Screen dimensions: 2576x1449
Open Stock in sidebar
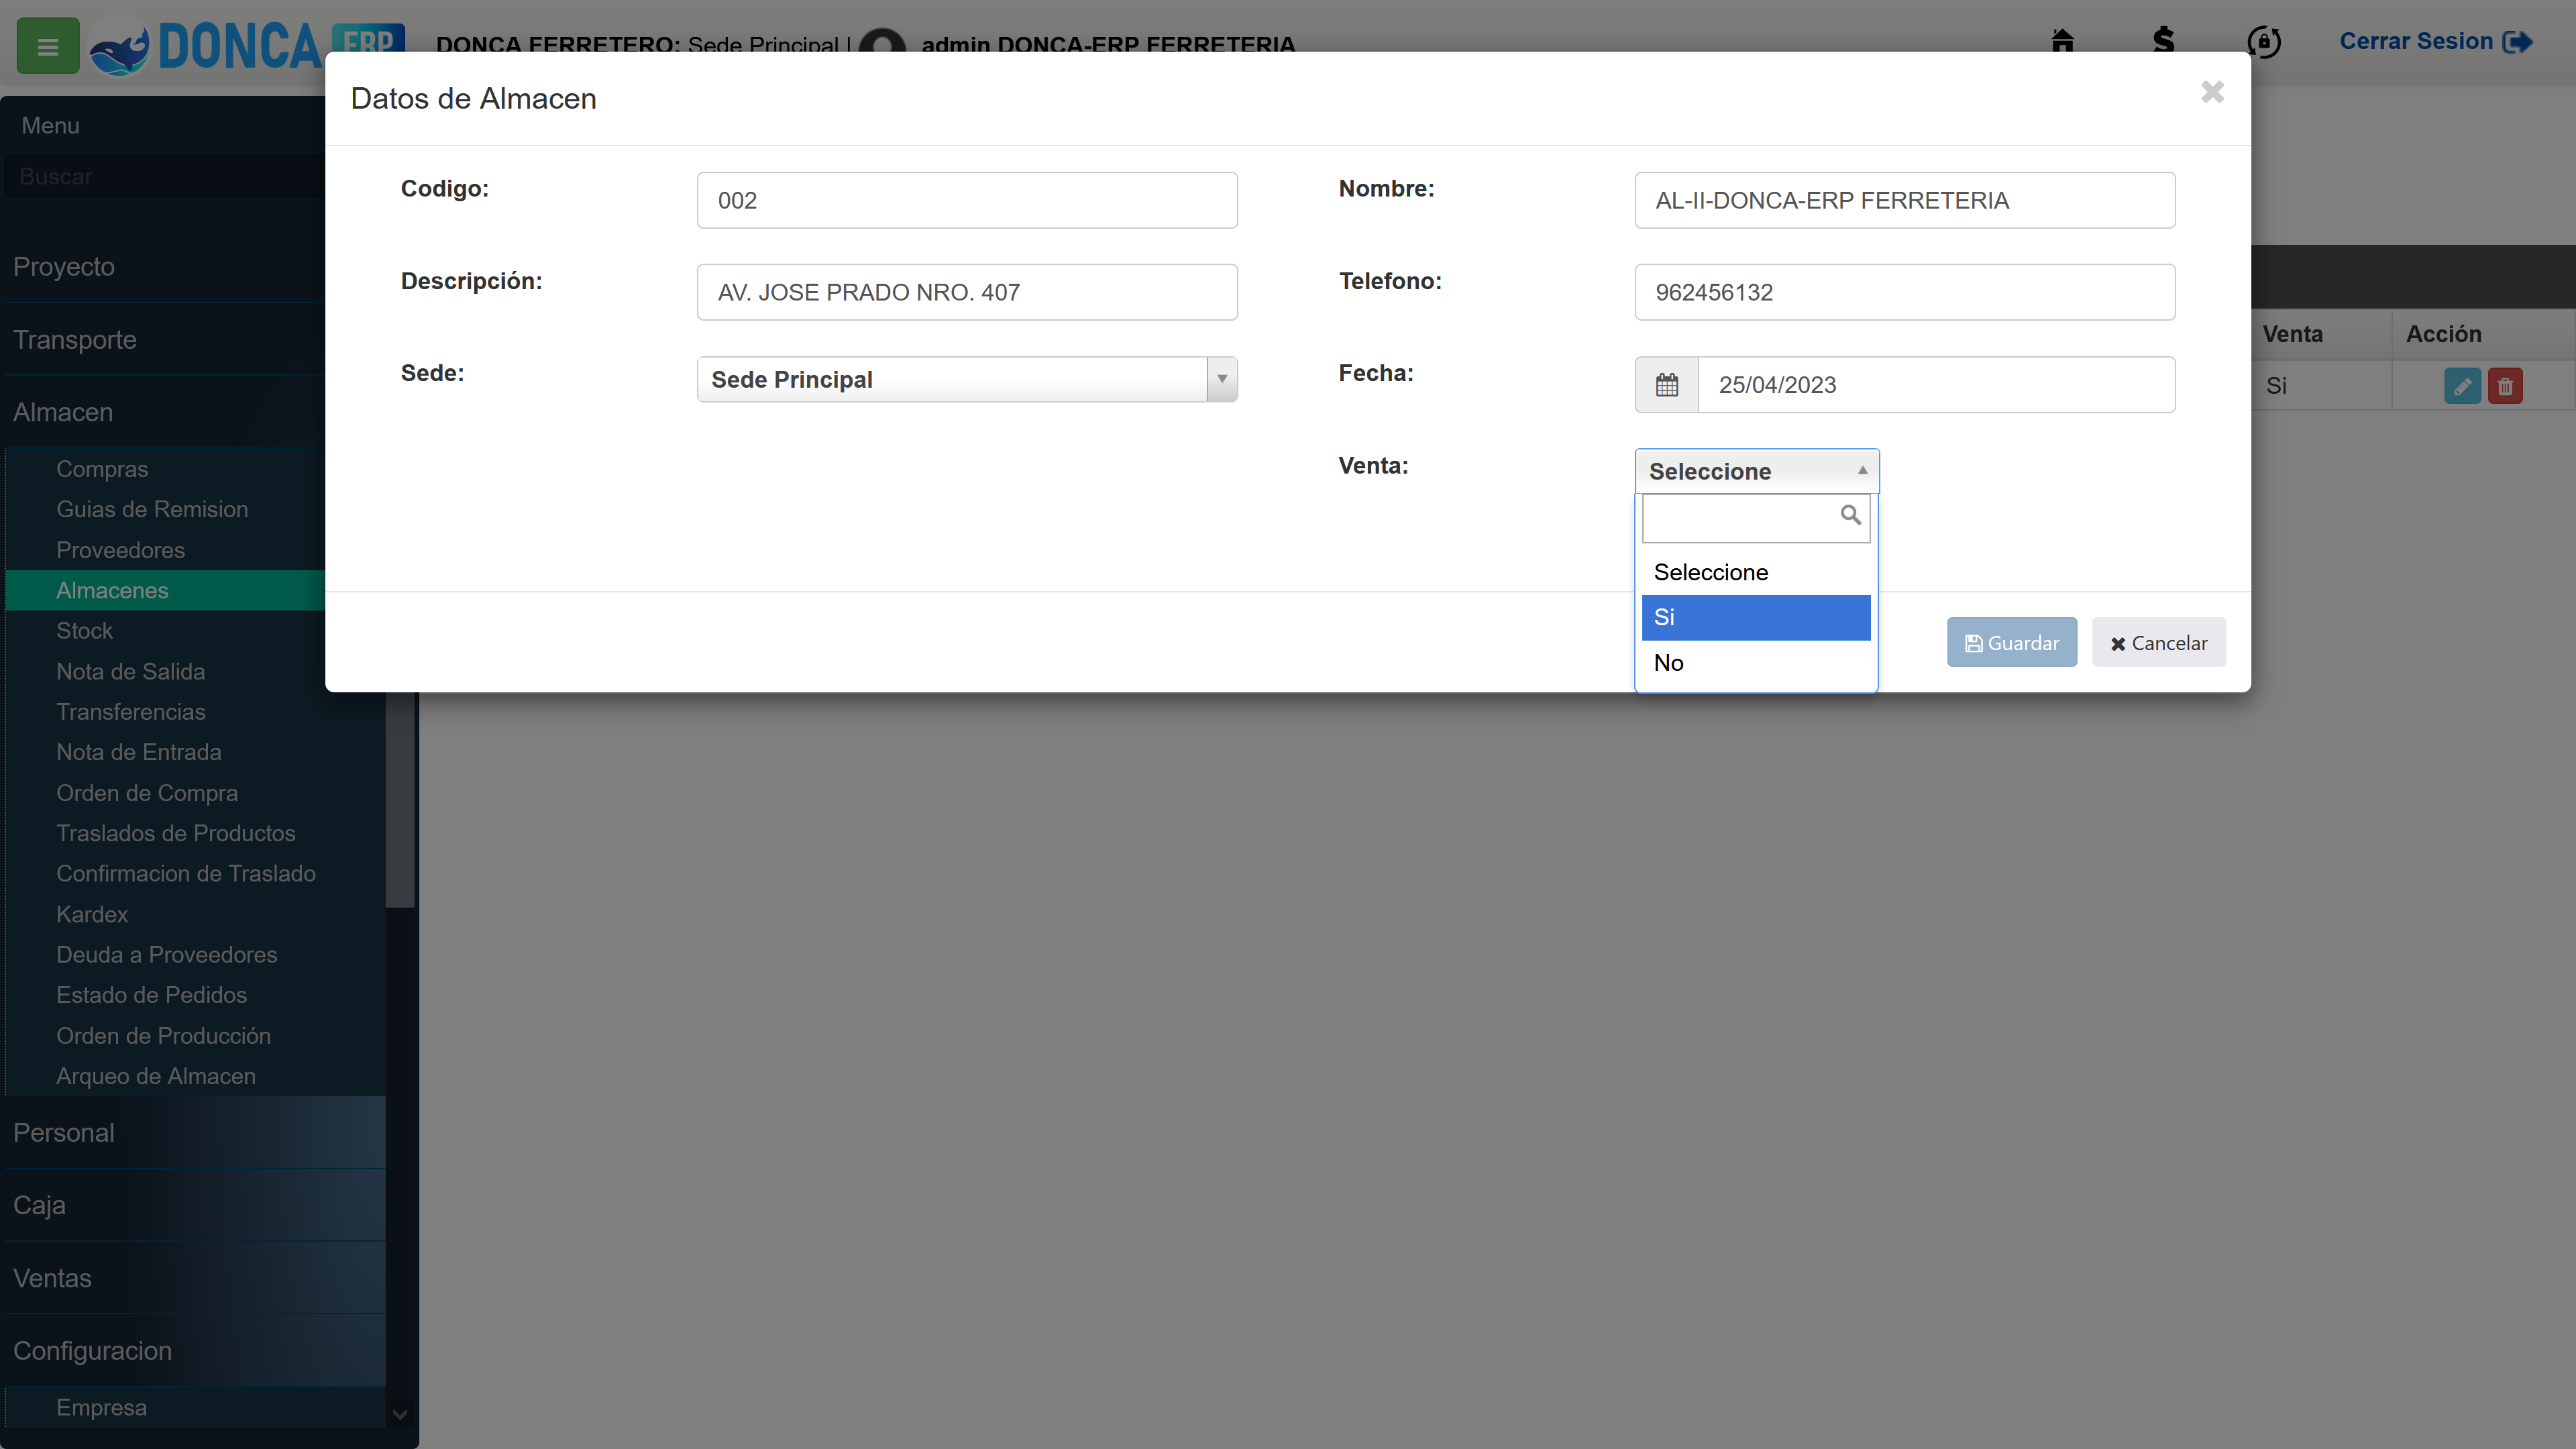[x=84, y=631]
